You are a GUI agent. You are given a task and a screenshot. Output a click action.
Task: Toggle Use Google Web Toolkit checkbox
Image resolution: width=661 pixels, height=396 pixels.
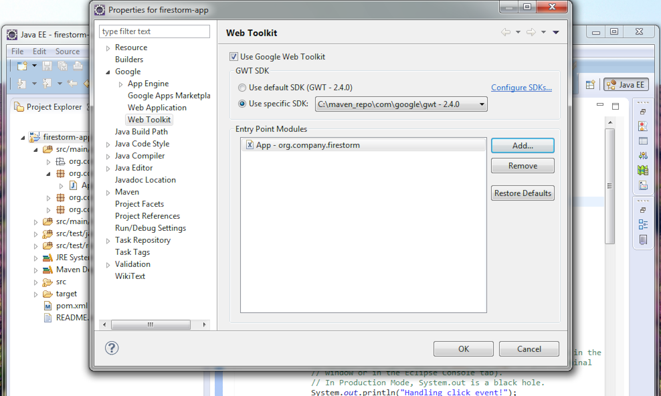[x=233, y=56]
